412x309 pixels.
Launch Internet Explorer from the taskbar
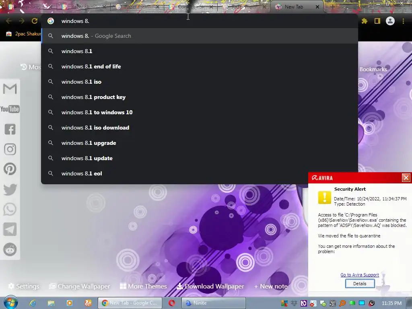(33, 303)
